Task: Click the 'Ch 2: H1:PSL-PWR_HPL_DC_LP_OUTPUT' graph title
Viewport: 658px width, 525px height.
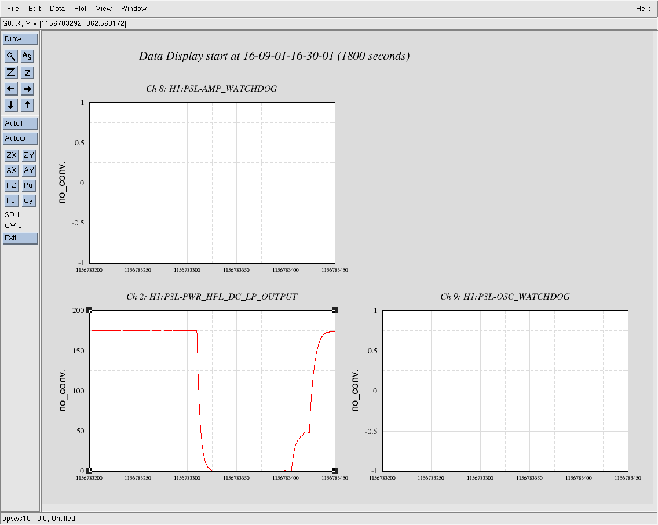Action: tap(212, 297)
